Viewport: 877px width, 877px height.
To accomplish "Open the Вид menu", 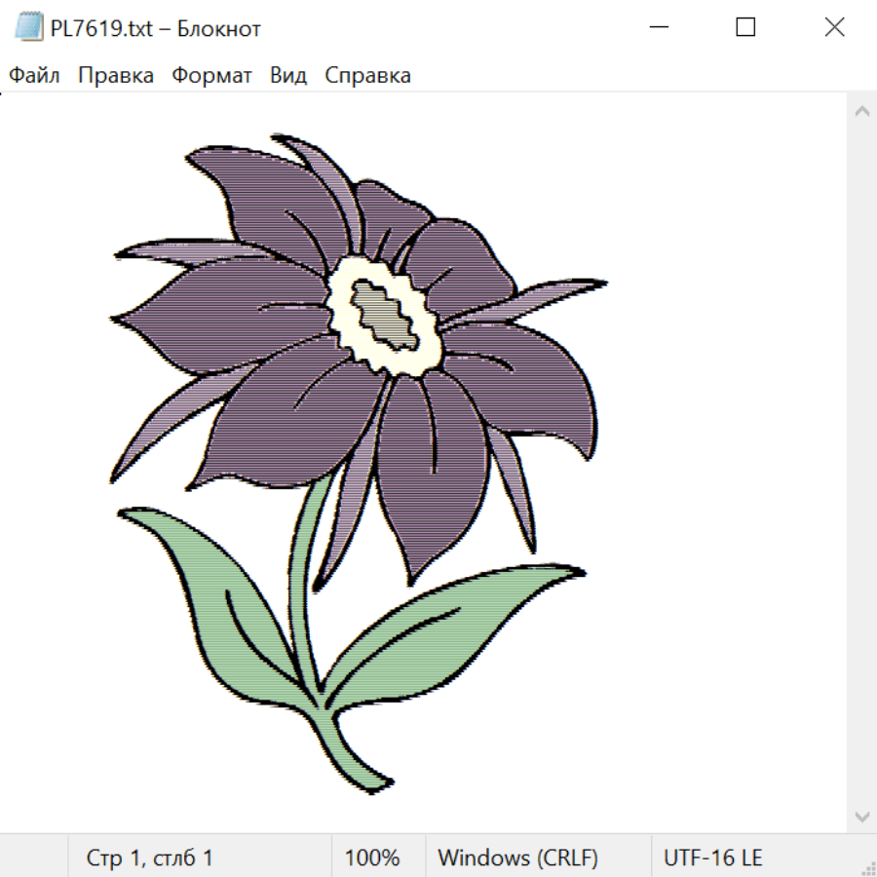I will (x=288, y=76).
